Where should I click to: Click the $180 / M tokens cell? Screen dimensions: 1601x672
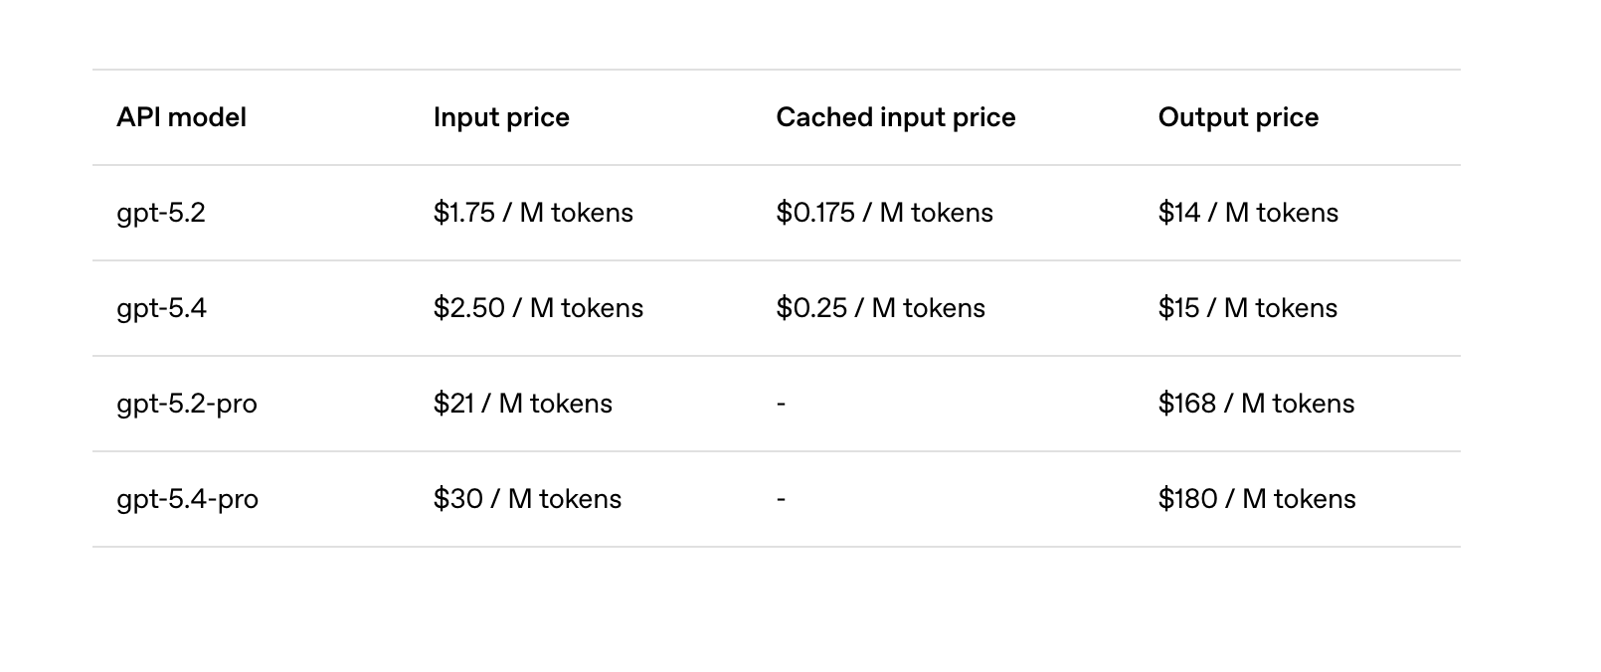click(x=1257, y=499)
